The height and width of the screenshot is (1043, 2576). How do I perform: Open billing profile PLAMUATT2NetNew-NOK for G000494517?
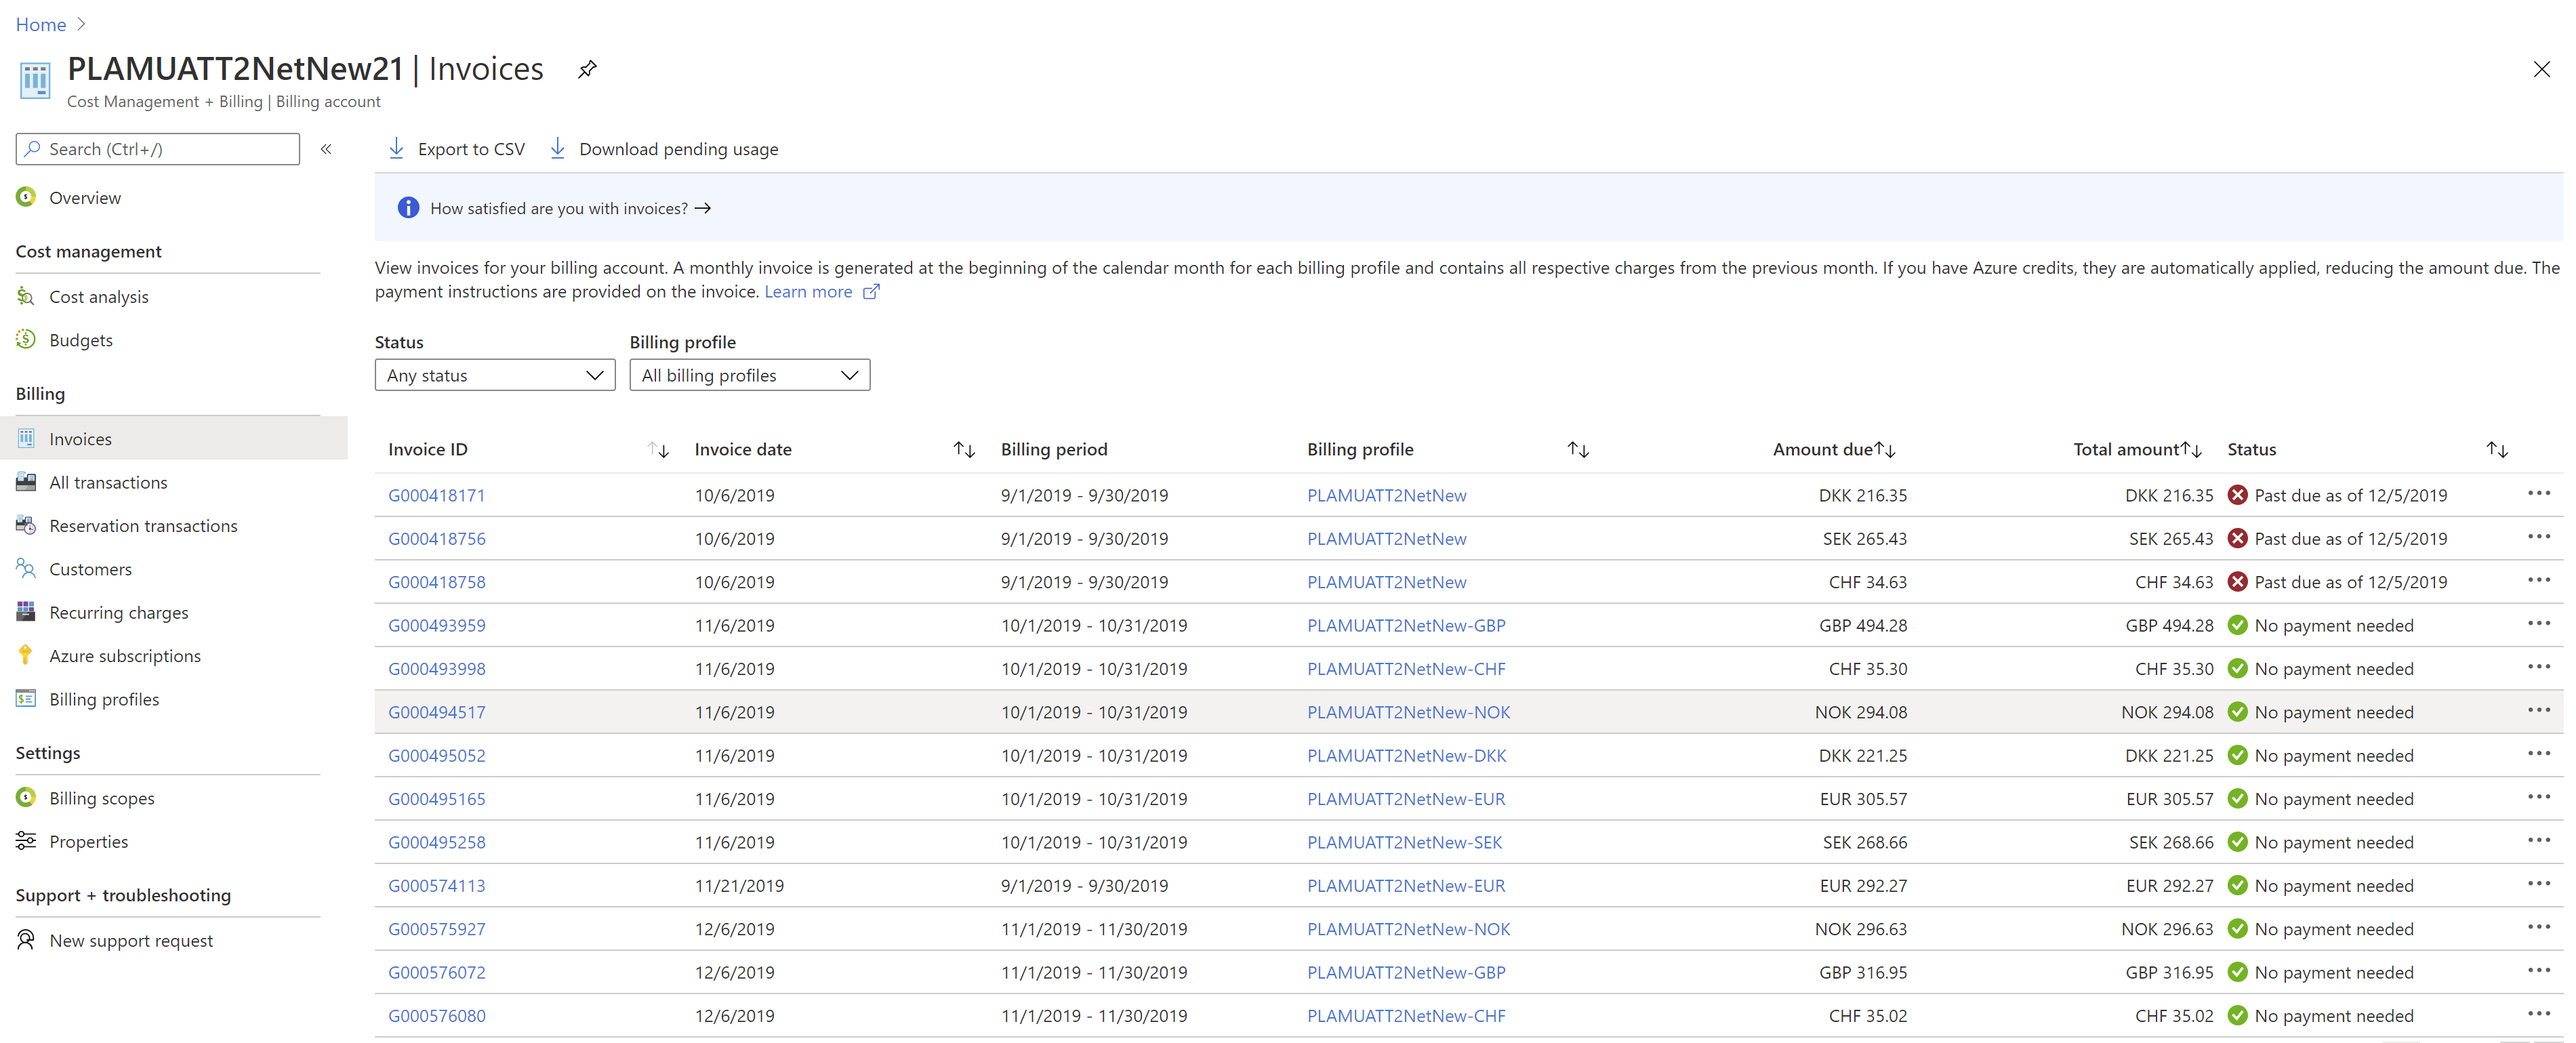coord(1408,712)
